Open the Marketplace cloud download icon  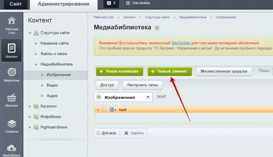click(x=12, y=148)
